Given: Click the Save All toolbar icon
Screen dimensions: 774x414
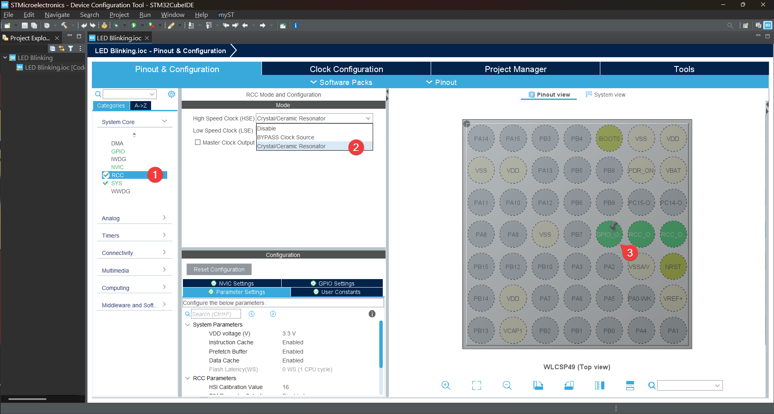Looking at the screenshot, I should click(34, 25).
